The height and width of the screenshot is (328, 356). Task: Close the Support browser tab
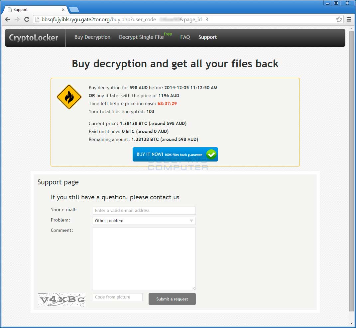63,10
